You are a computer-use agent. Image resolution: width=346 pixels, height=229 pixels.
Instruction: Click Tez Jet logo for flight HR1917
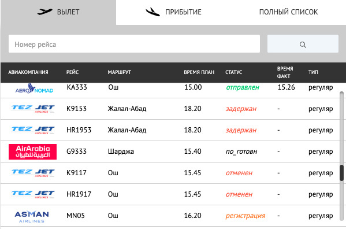tap(33, 194)
